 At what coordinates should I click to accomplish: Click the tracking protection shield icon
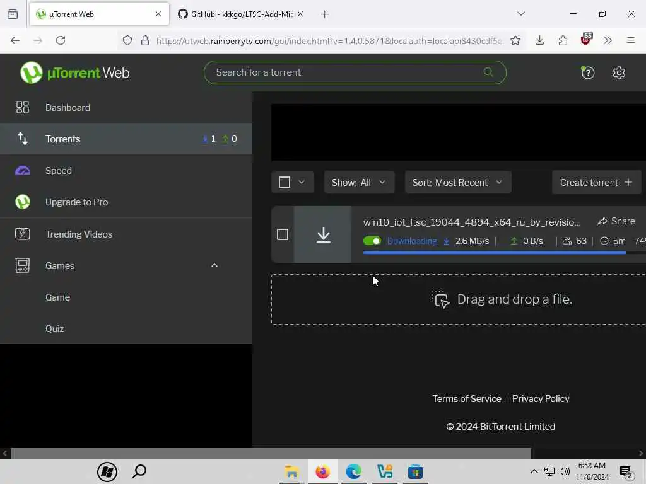pos(127,40)
